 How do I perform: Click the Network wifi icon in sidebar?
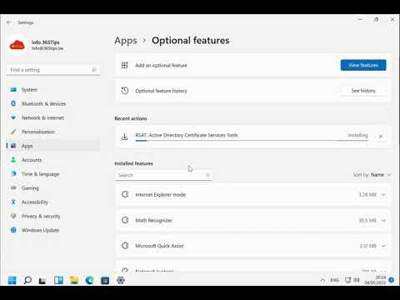13,117
